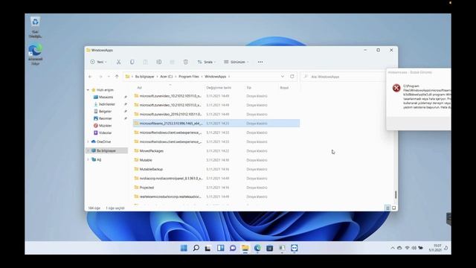
Task: Go up one folder level with up arrow
Action: [x=117, y=77]
